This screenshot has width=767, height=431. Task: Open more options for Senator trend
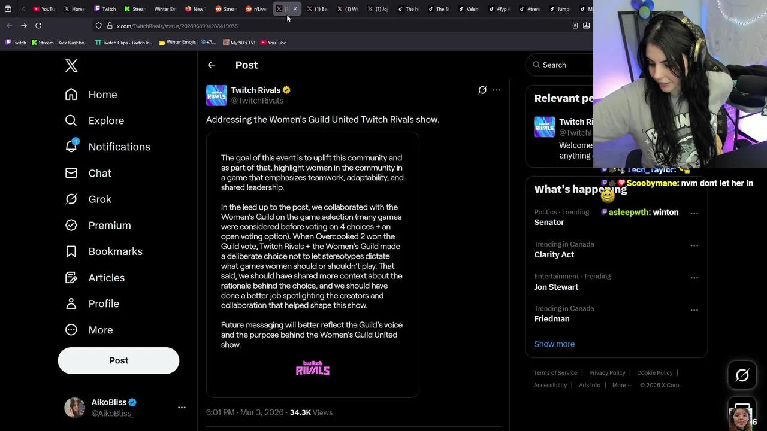click(x=694, y=213)
